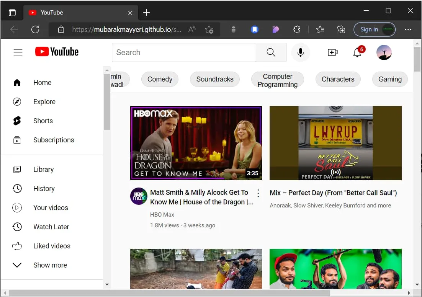The height and width of the screenshot is (297, 422).
Task: Open the Better Call Saul mix thumbnail
Action: coord(335,143)
